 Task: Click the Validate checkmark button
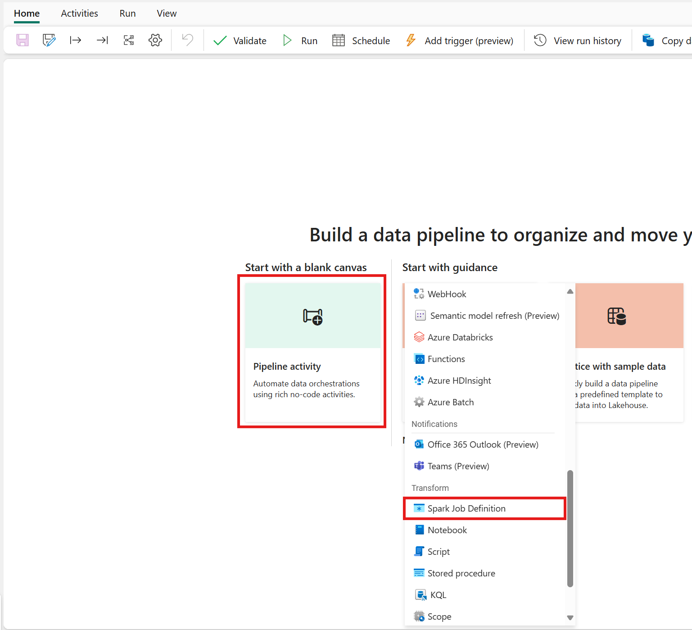coord(240,41)
